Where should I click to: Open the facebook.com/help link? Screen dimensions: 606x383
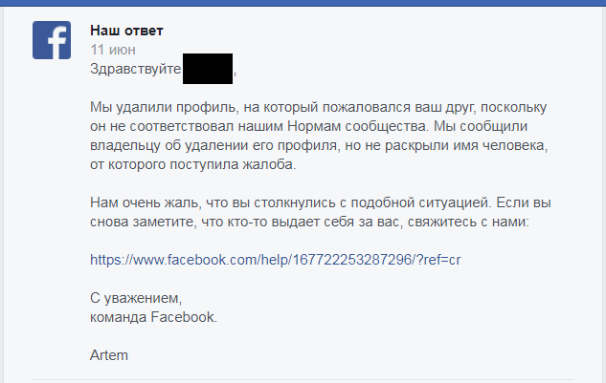[277, 259]
